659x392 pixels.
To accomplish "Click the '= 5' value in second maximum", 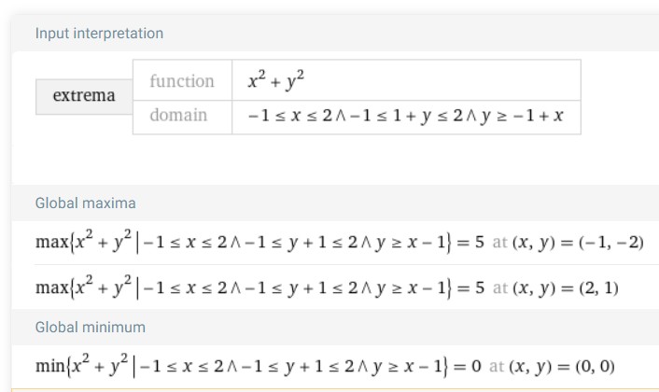I will (x=470, y=287).
